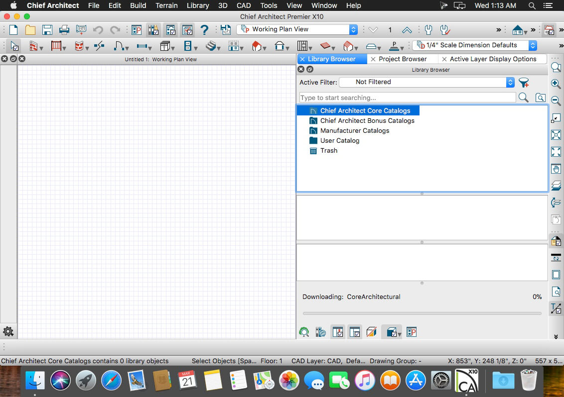Open the 1/4" Scale Dimension Defaults dropdown

tap(475, 45)
